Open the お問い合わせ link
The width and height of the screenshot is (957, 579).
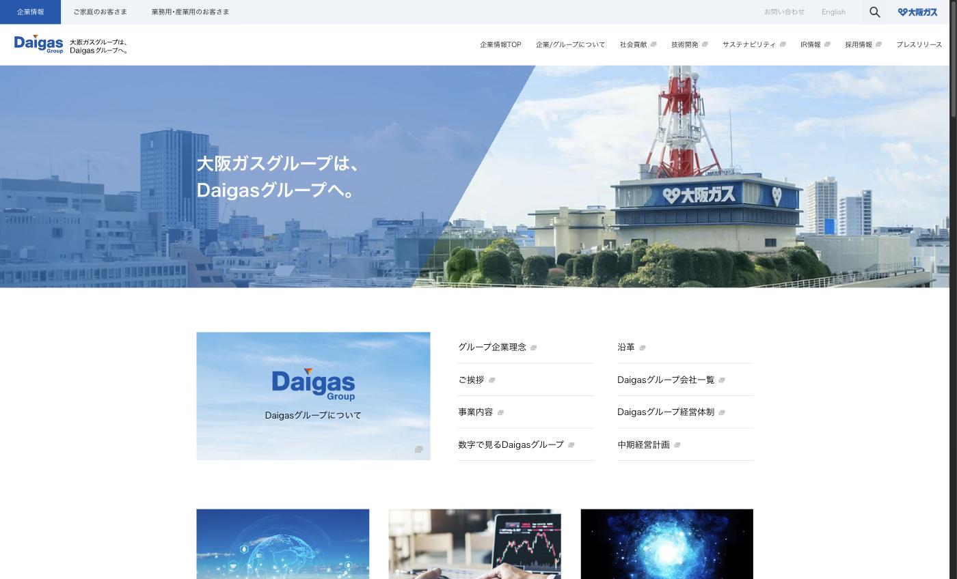click(784, 12)
